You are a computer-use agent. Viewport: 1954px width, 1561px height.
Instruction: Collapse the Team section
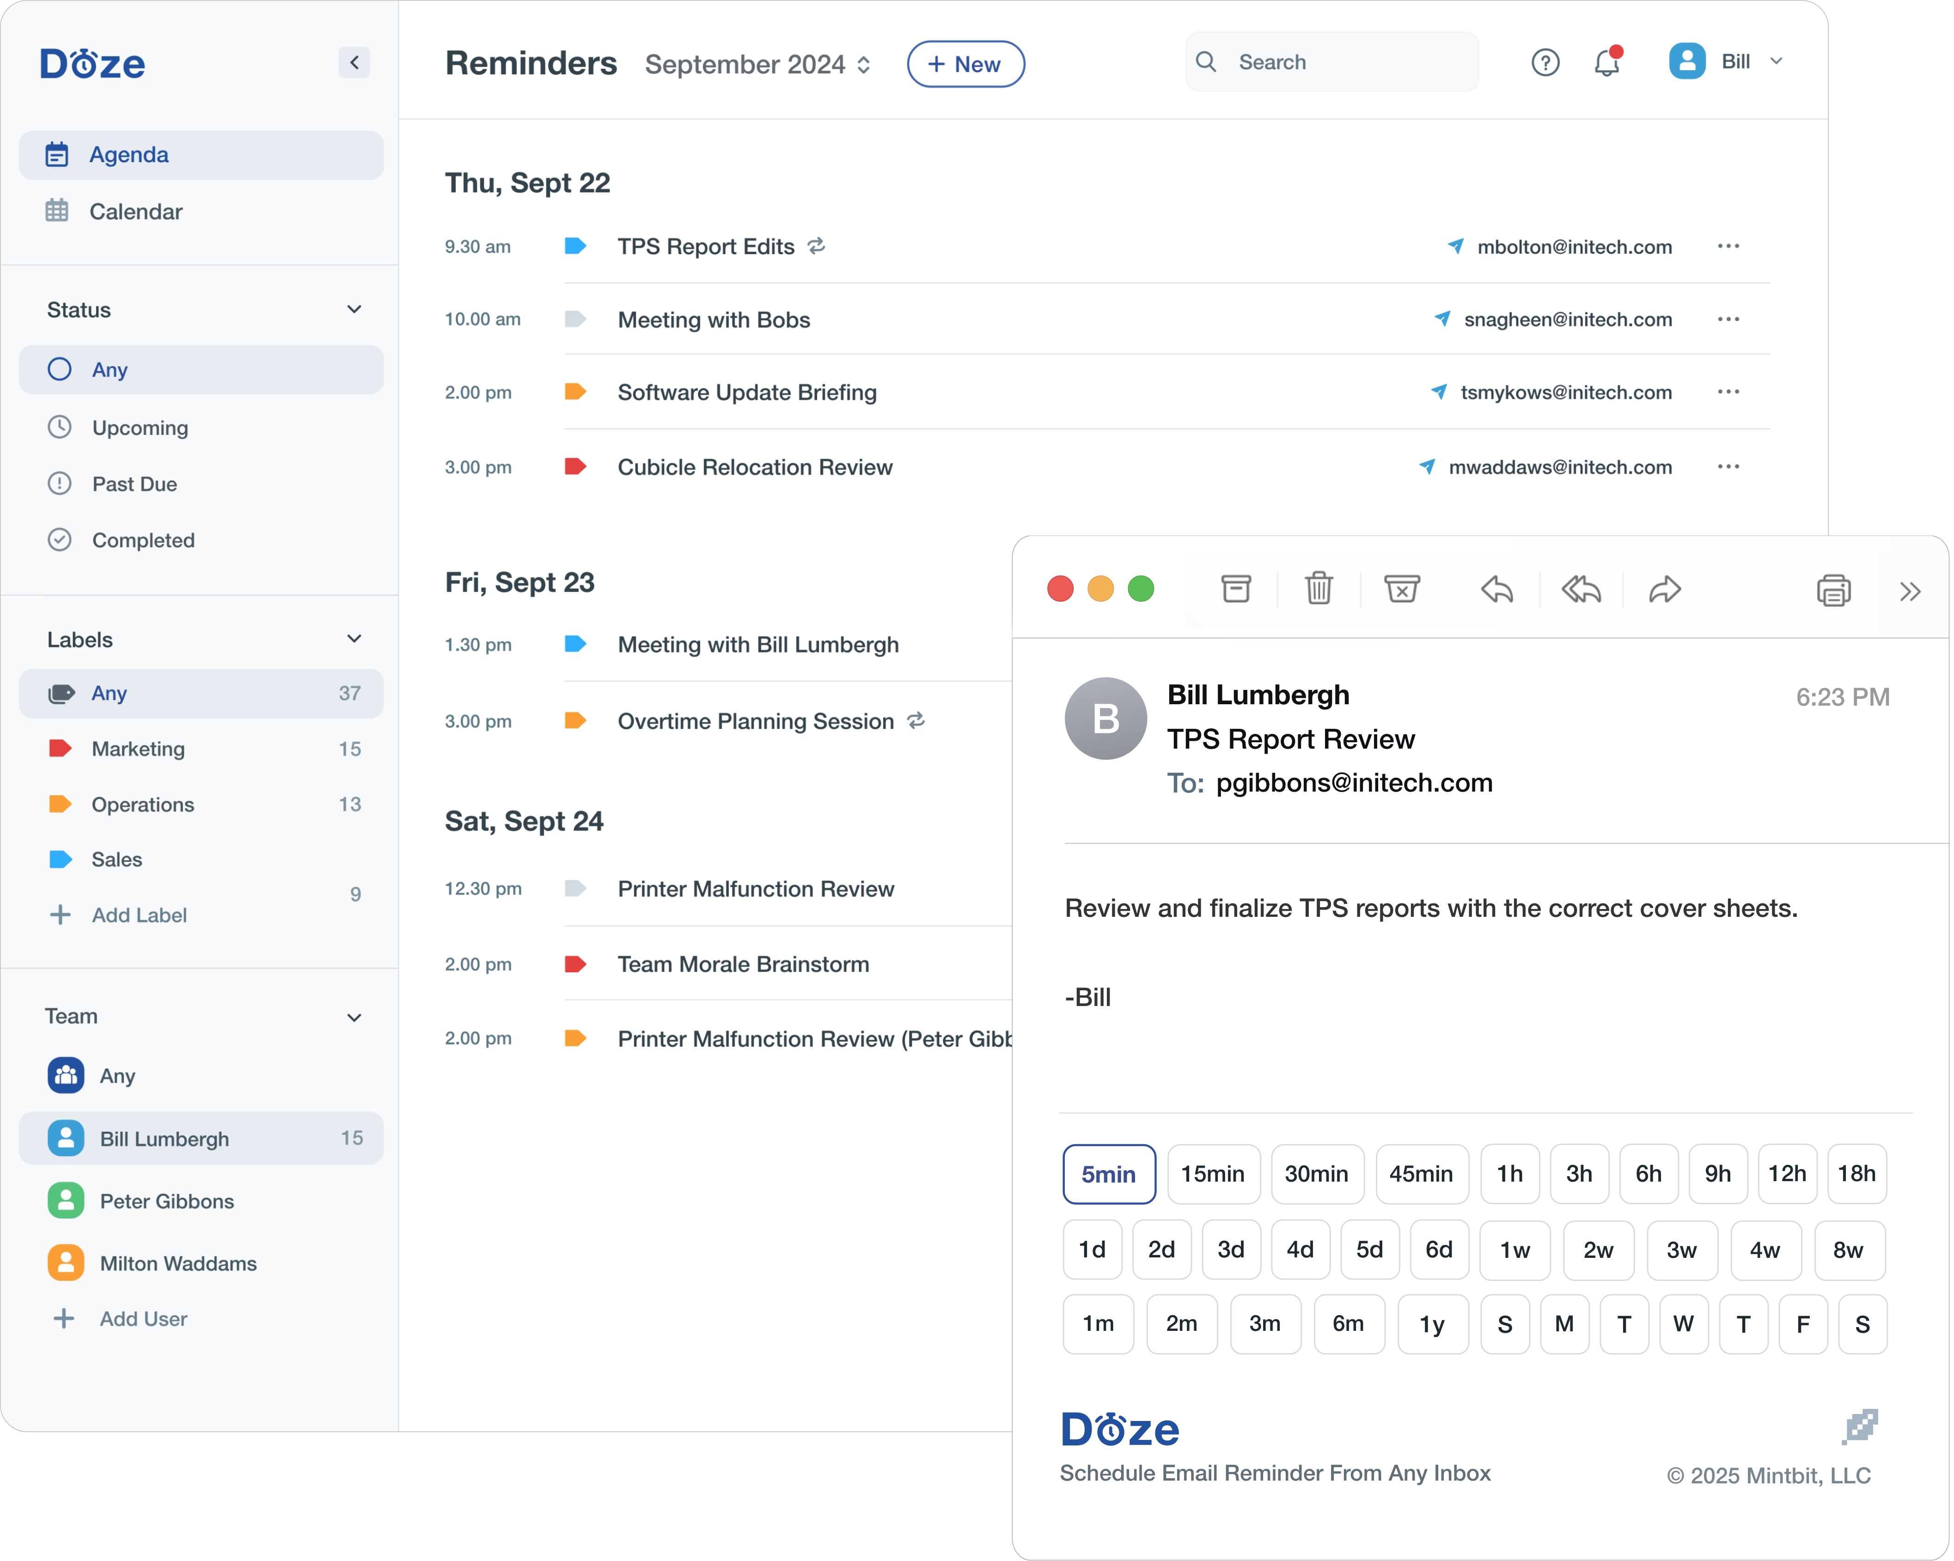[354, 1018]
